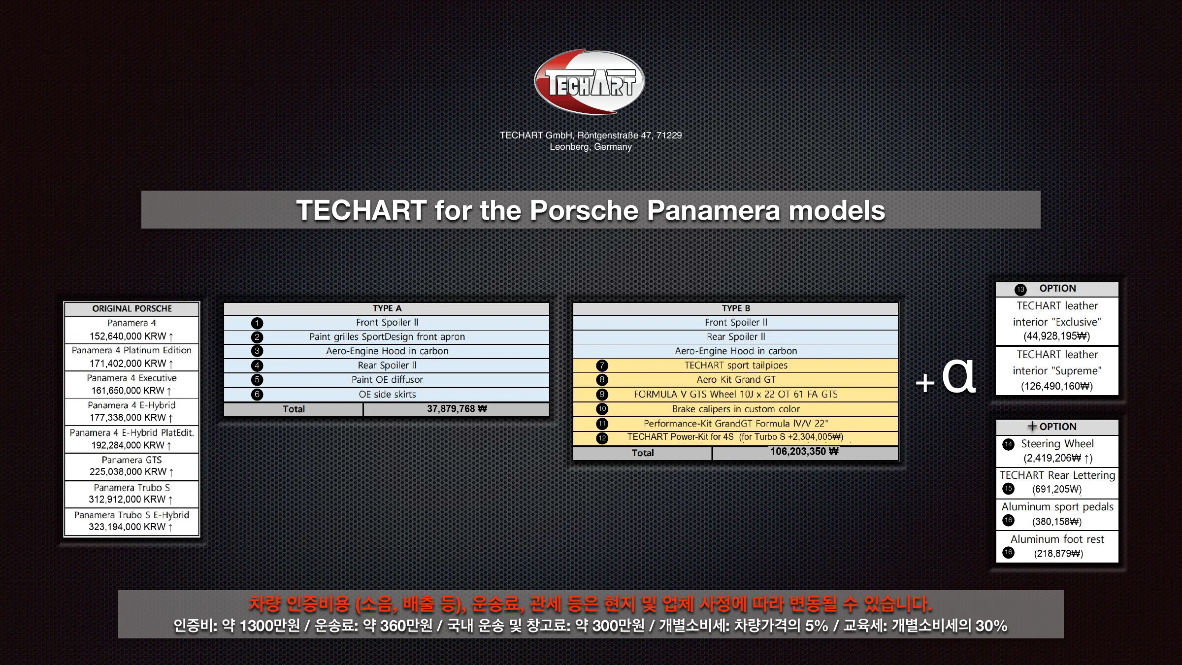
Task: Click Paint OE diffusor row text
Action: click(x=387, y=380)
